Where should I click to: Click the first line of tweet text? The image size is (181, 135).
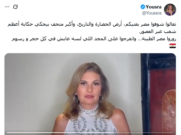pos(92,25)
